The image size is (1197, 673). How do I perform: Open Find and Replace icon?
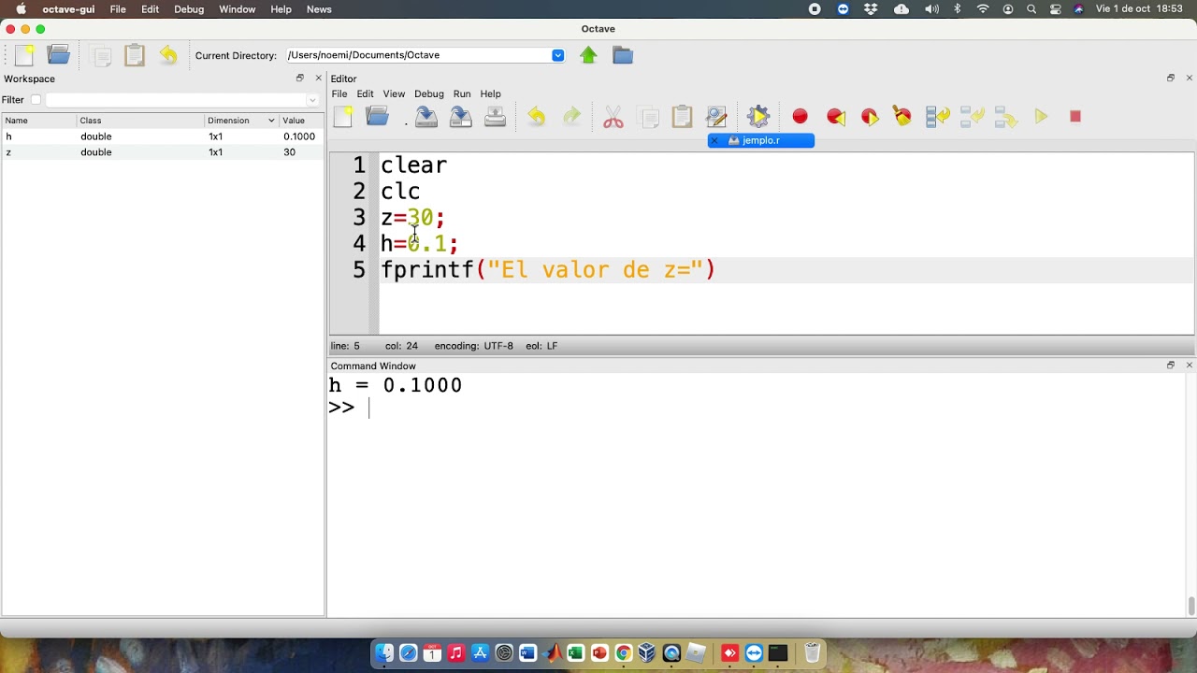pos(716,117)
